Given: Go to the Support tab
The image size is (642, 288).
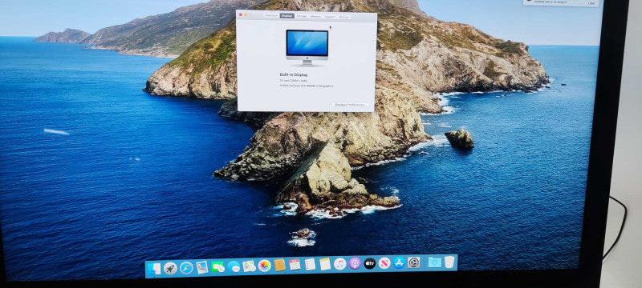Looking at the screenshot, I should tap(330, 17).
